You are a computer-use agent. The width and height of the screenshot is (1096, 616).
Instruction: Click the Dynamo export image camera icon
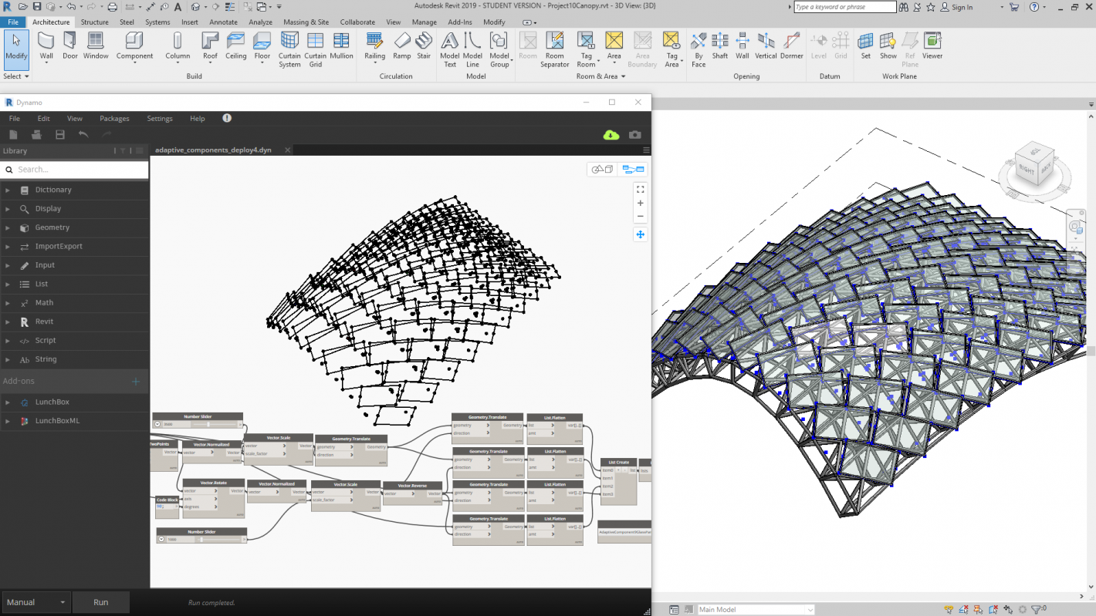click(634, 135)
